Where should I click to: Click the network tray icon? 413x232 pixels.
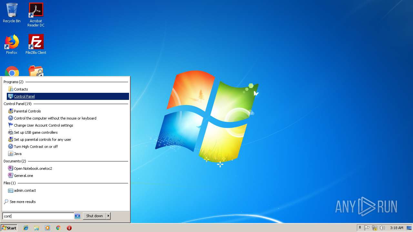375,228
